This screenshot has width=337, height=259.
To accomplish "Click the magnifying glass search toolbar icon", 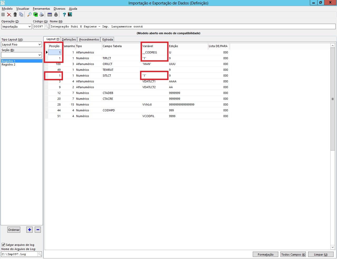I will click(29, 15).
